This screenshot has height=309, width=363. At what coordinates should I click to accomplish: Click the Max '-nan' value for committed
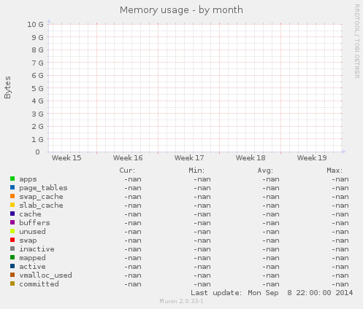coord(340,284)
